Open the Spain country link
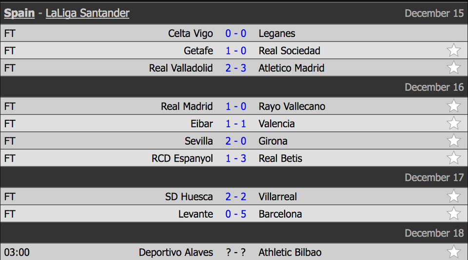This screenshot has width=468, height=260. (19, 13)
